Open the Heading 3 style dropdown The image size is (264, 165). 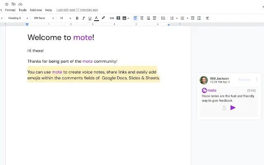coord(18,18)
